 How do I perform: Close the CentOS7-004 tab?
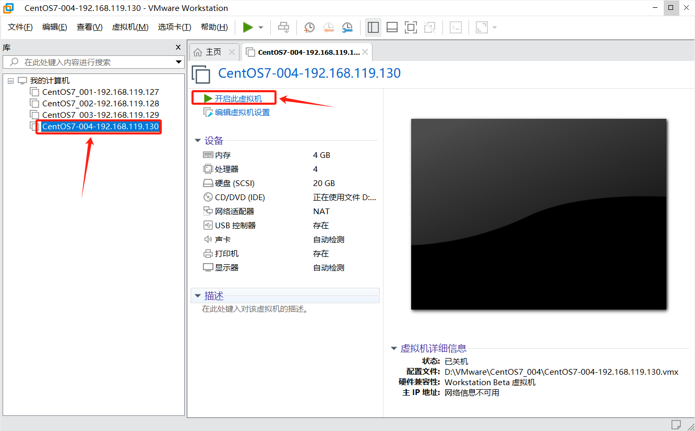pos(365,52)
